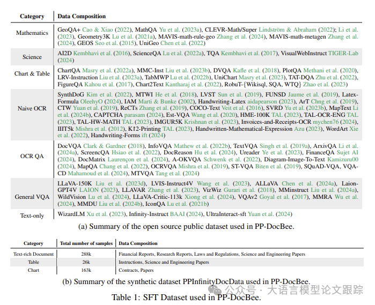The width and height of the screenshot is (375, 305).
Task: Open Mishra et al. (2012) IIIT5k reference
Action: 100,129
